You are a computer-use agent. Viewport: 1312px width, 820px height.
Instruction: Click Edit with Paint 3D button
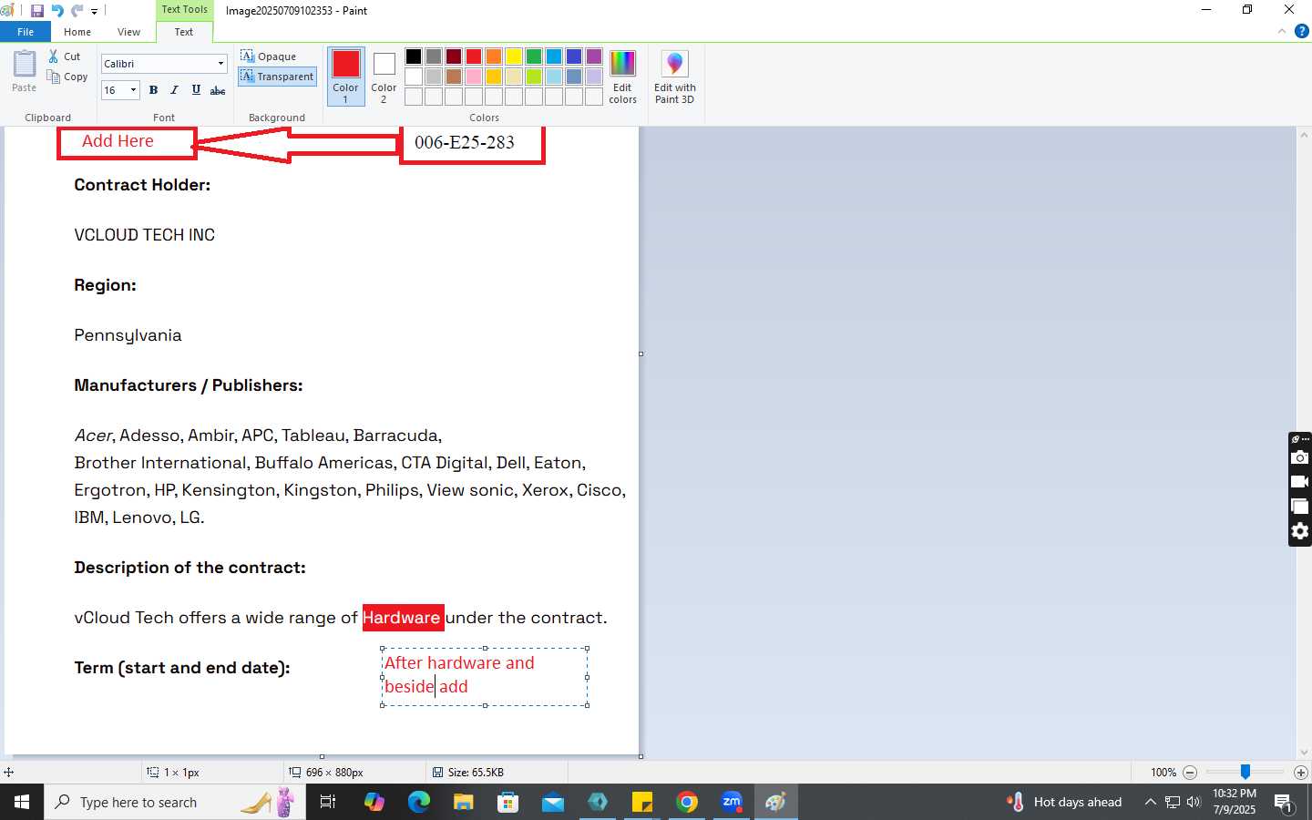click(674, 77)
